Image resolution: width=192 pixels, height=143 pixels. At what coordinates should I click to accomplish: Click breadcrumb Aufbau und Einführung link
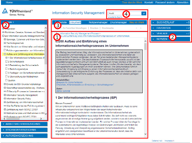coord(94,36)
